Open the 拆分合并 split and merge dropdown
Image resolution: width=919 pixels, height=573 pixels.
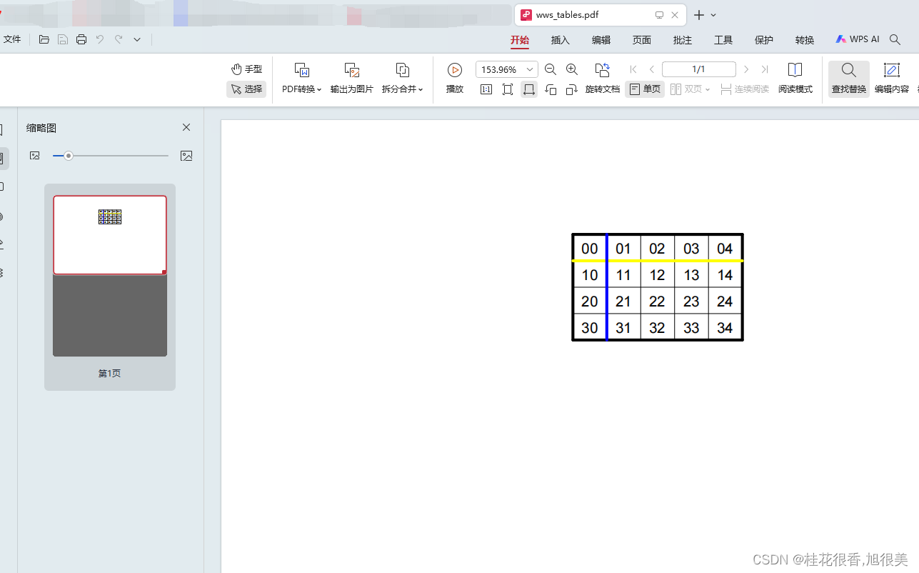[403, 79]
